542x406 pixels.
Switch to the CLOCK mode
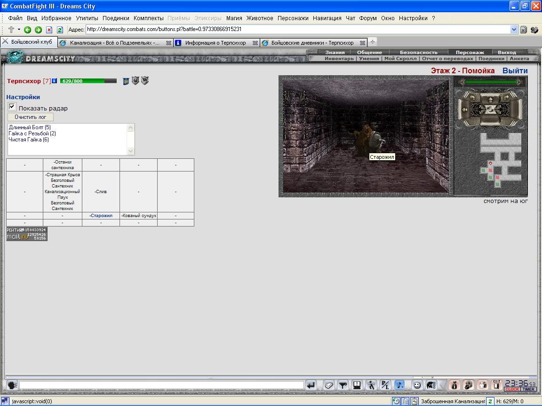click(x=512, y=389)
